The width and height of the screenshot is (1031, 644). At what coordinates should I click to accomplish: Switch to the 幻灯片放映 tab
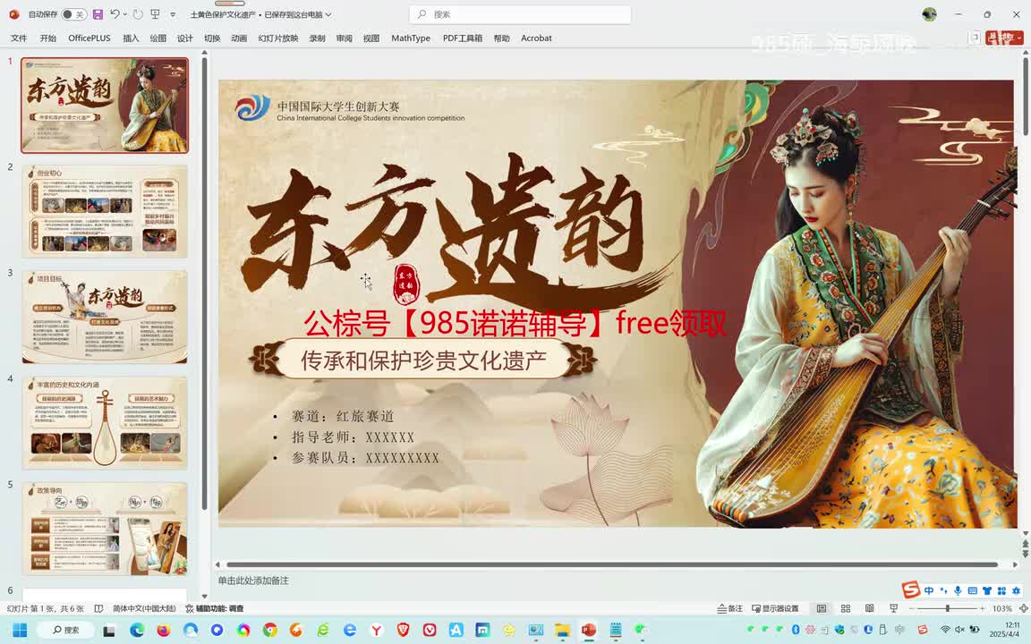click(278, 38)
